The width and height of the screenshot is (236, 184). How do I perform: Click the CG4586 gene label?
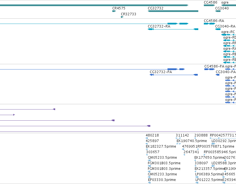click(210, 3)
